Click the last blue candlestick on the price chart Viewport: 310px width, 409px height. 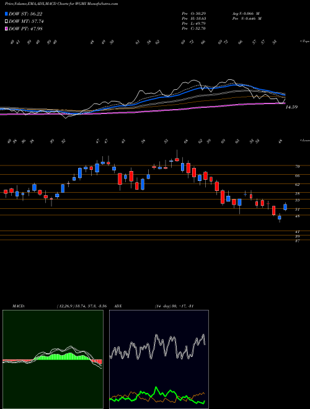285,207
